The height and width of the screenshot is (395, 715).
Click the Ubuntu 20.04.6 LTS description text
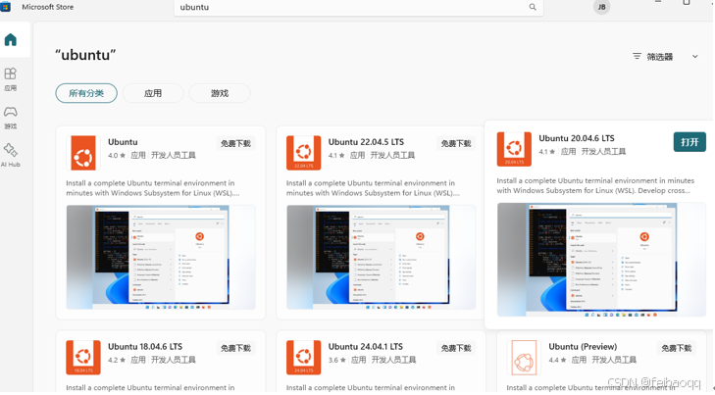[x=595, y=185]
